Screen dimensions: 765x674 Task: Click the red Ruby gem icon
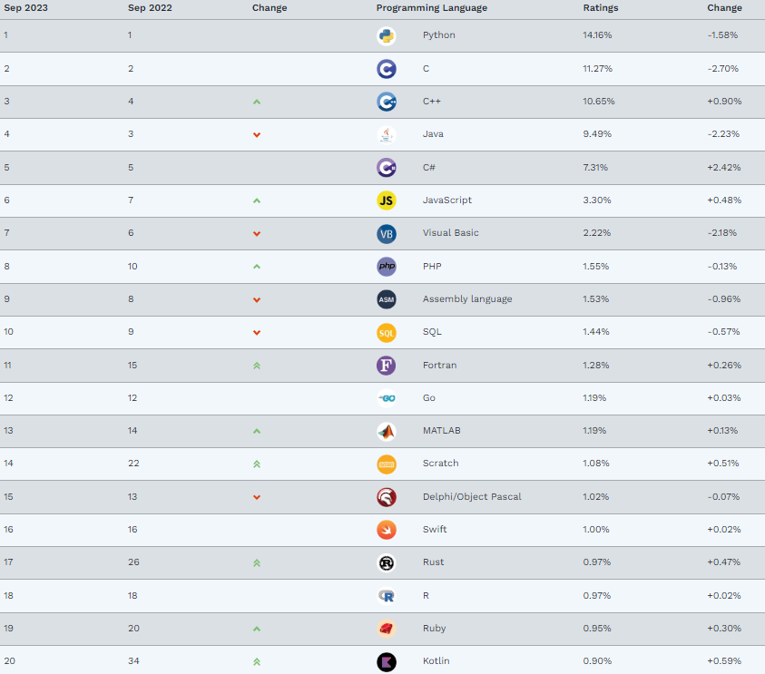[x=387, y=629]
